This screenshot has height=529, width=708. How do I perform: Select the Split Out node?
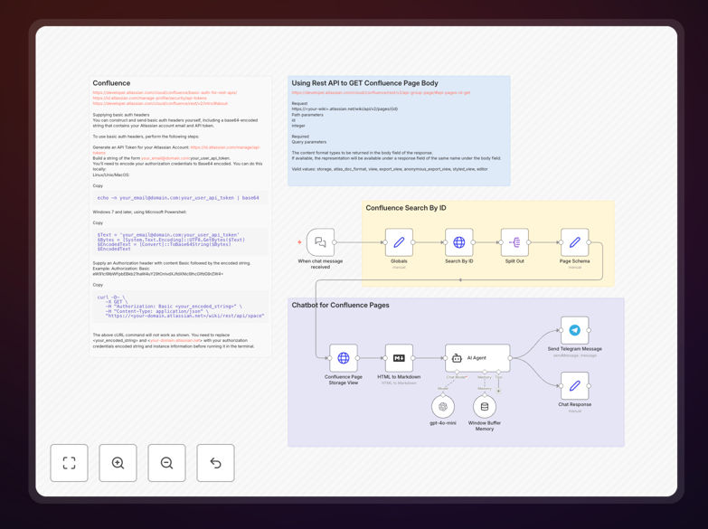pyautogui.click(x=514, y=242)
